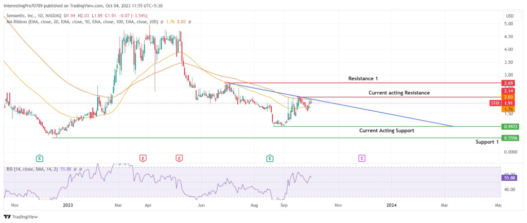Select the 'Resistance 1' text annotation
Screen dimensions: 527x223
(363, 78)
